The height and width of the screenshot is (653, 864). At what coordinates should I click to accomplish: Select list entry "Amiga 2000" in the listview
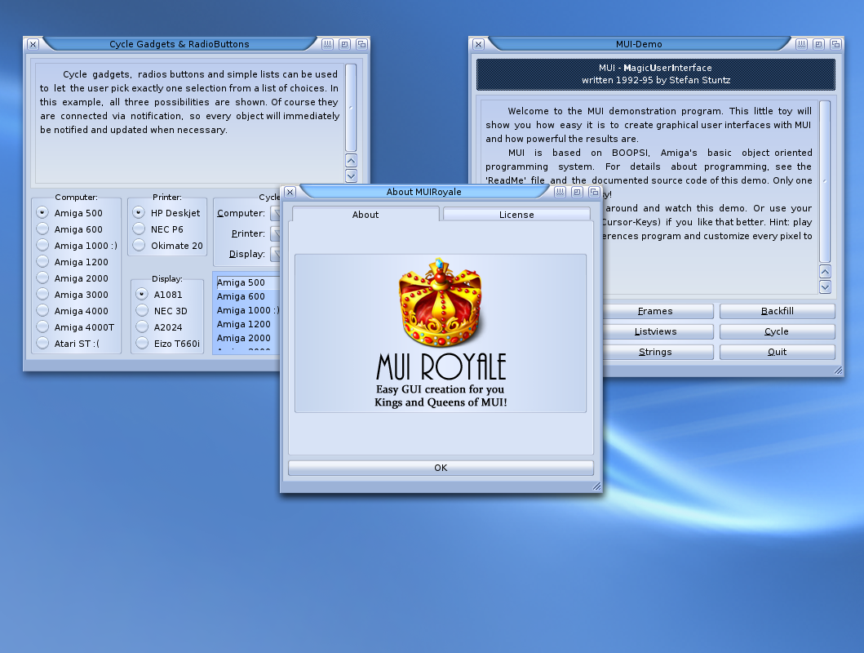[248, 338]
